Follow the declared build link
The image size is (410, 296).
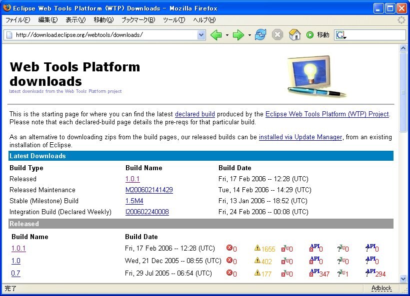[195, 114]
